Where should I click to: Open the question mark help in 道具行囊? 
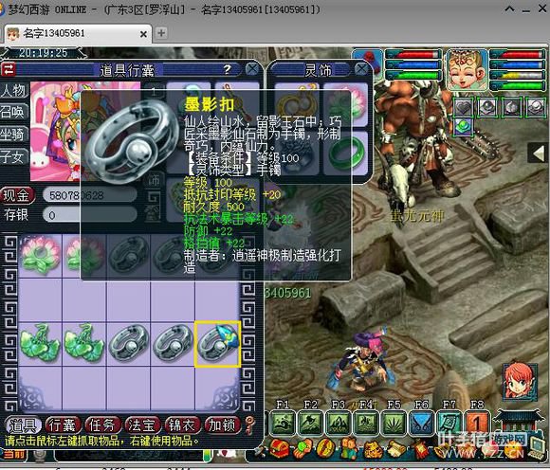(228, 69)
